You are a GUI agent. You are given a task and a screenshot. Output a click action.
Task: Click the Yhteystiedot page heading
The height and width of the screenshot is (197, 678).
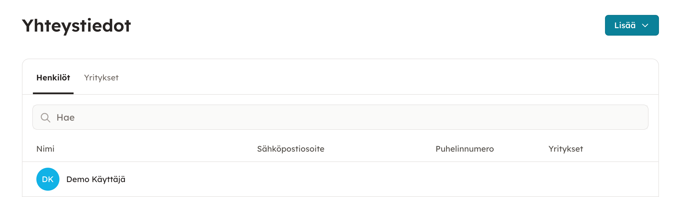(76, 26)
